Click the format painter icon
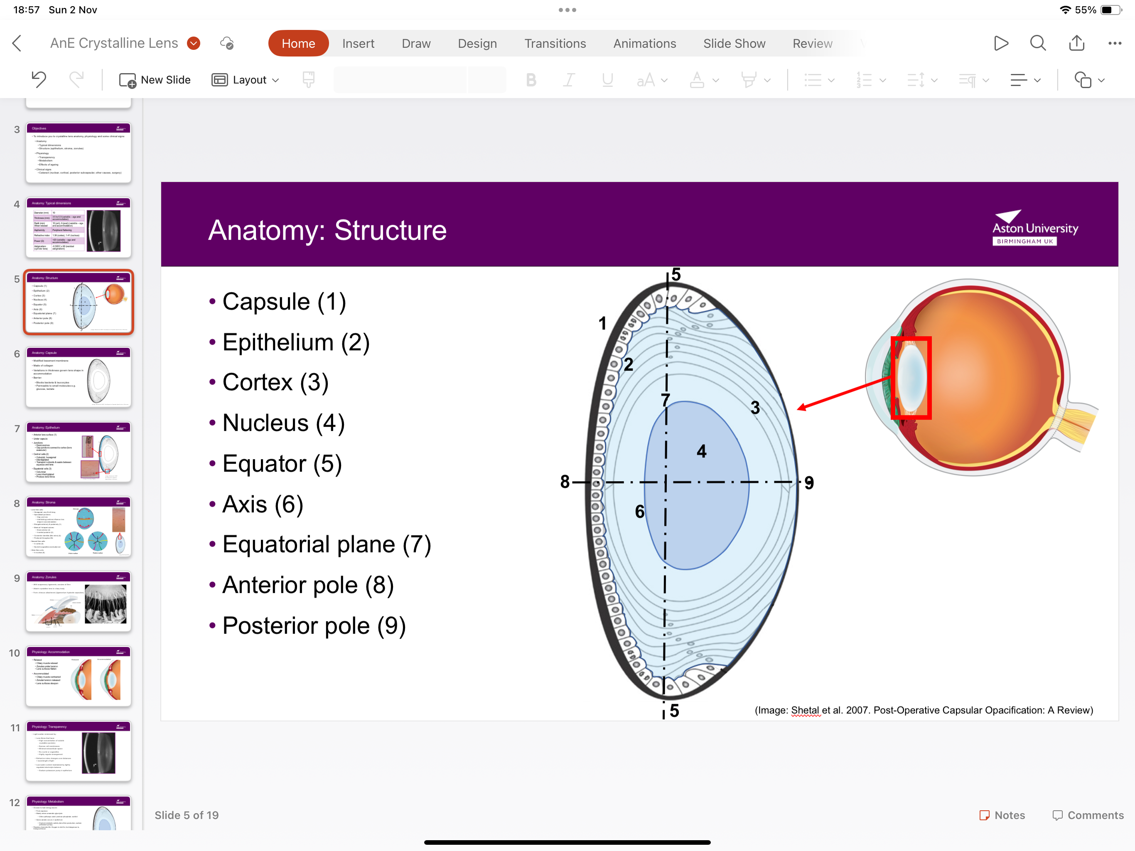Screen dimensions: 1135x851 tap(308, 79)
